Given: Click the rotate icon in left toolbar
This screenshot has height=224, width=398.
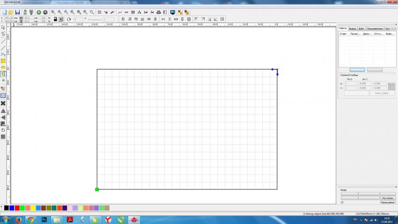Looking at the screenshot, I should (3, 130).
